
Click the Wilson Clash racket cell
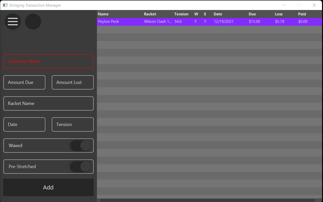pyautogui.click(x=158, y=22)
